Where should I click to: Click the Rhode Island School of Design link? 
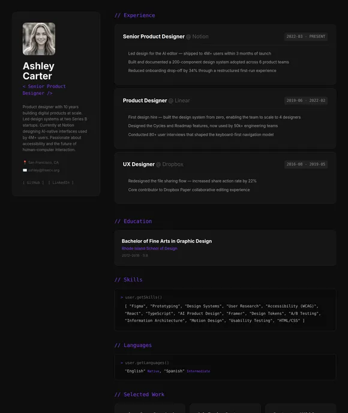(149, 249)
